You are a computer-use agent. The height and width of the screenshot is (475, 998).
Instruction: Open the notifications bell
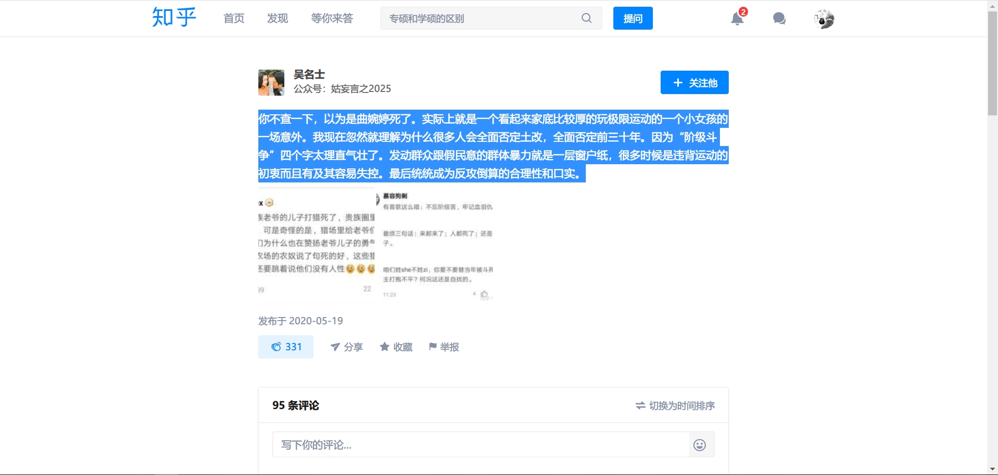[737, 19]
